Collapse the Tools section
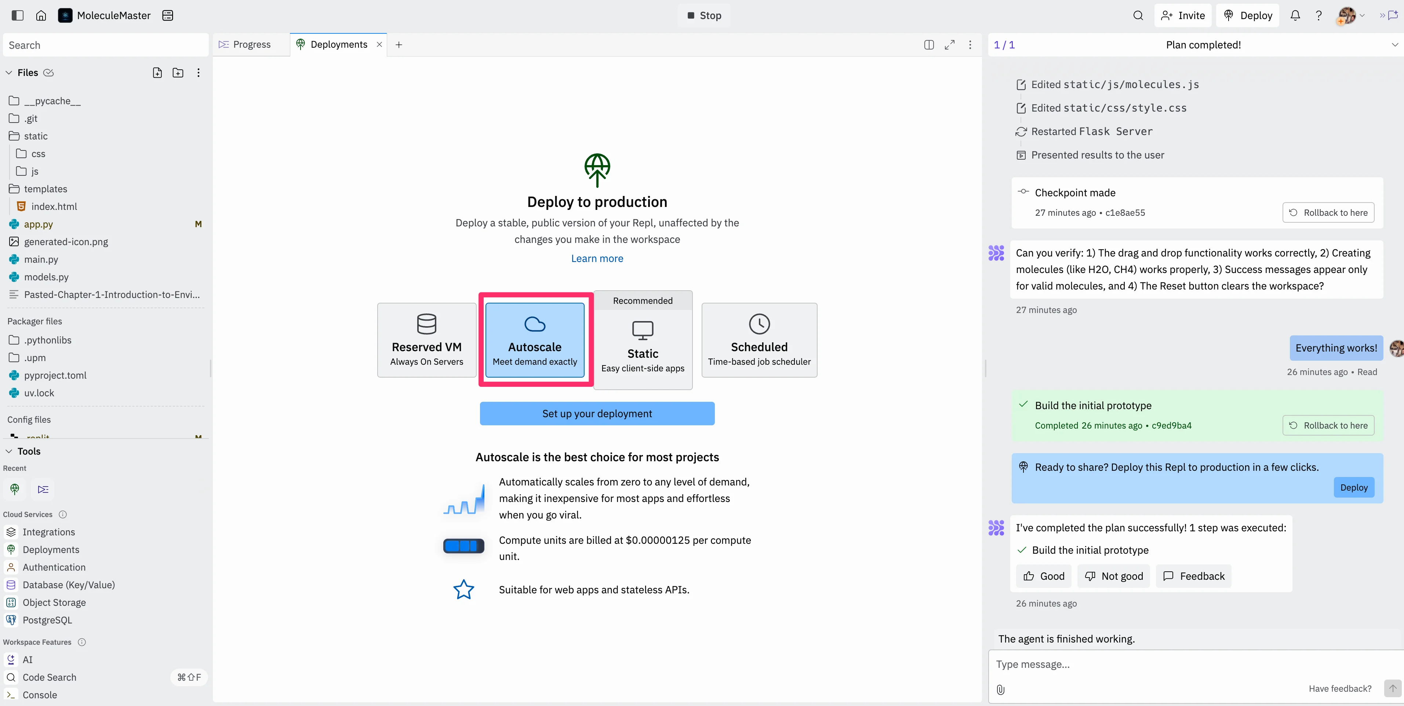This screenshot has width=1404, height=706. coord(9,451)
